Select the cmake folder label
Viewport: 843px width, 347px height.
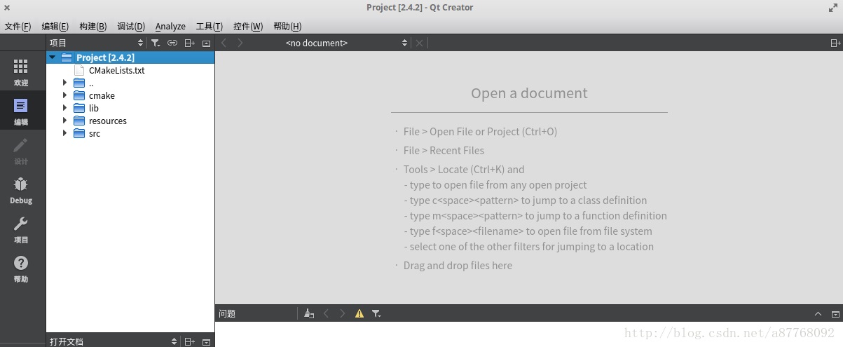[102, 95]
